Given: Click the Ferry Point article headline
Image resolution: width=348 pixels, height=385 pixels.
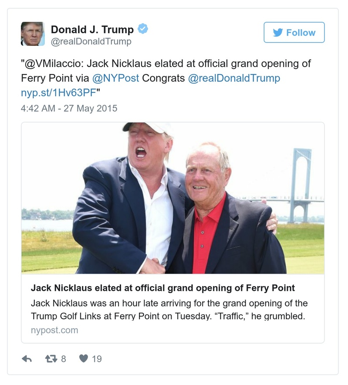Looking at the screenshot, I should [x=163, y=288].
